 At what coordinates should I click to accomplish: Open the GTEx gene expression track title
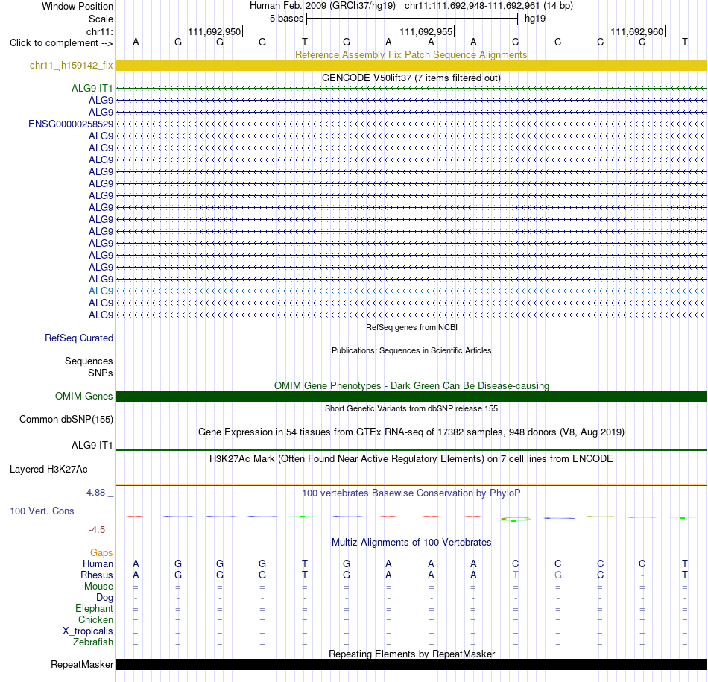point(411,432)
